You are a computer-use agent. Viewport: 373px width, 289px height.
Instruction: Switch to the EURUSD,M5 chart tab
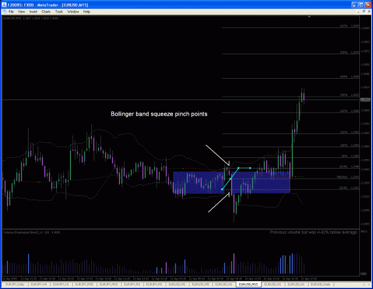click(201, 284)
